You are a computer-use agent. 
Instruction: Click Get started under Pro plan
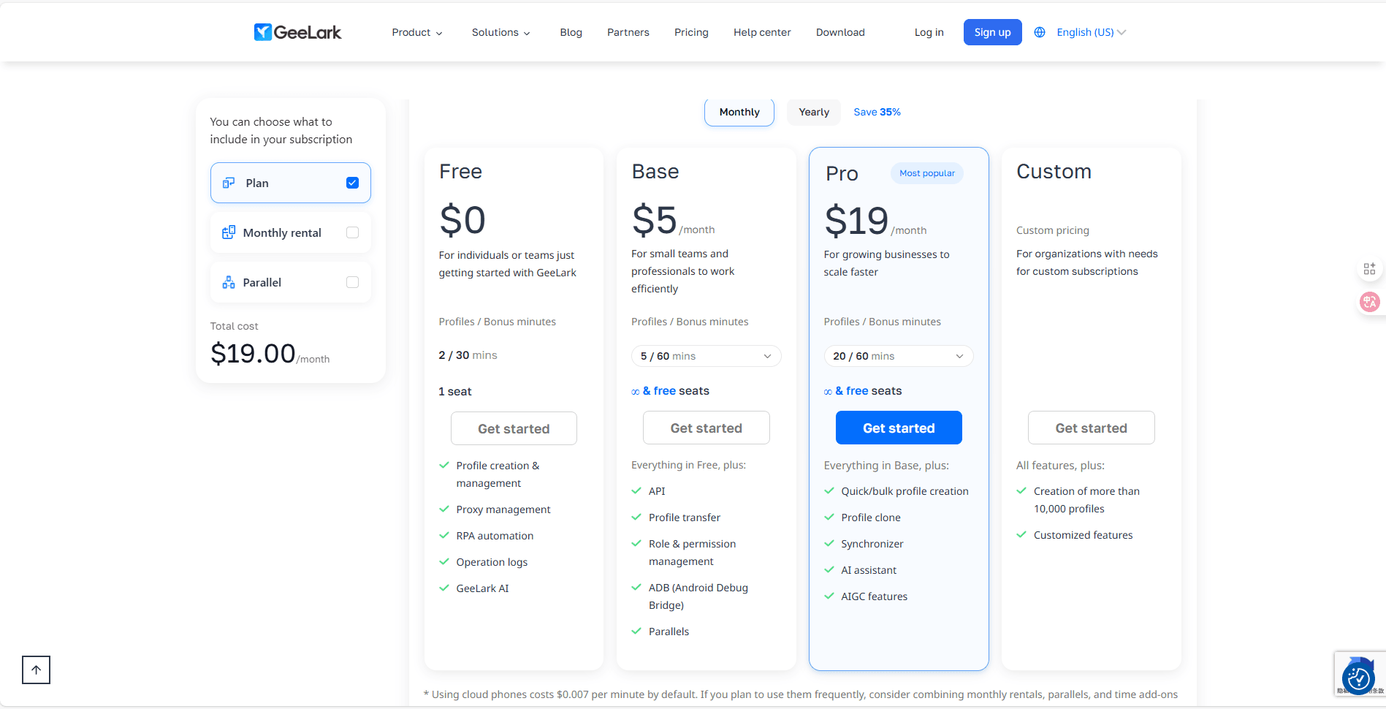898,428
